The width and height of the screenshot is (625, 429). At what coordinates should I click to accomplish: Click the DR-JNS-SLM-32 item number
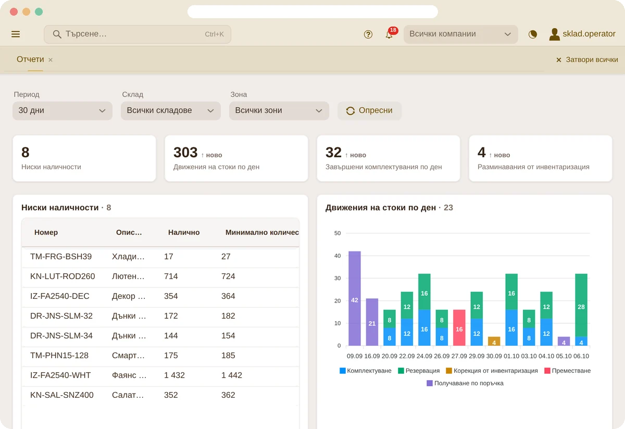point(61,316)
